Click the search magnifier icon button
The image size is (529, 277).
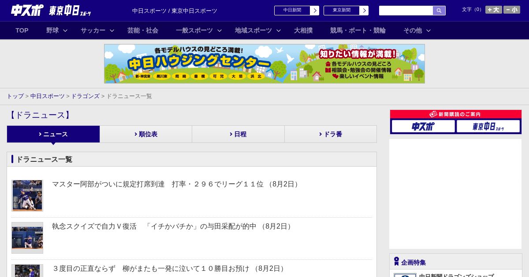pos(439,11)
